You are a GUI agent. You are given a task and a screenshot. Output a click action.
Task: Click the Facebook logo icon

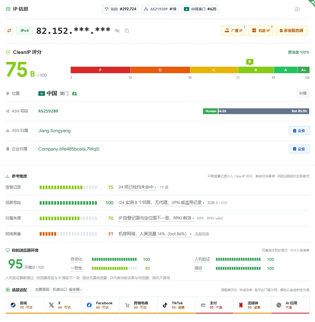(x=89, y=305)
